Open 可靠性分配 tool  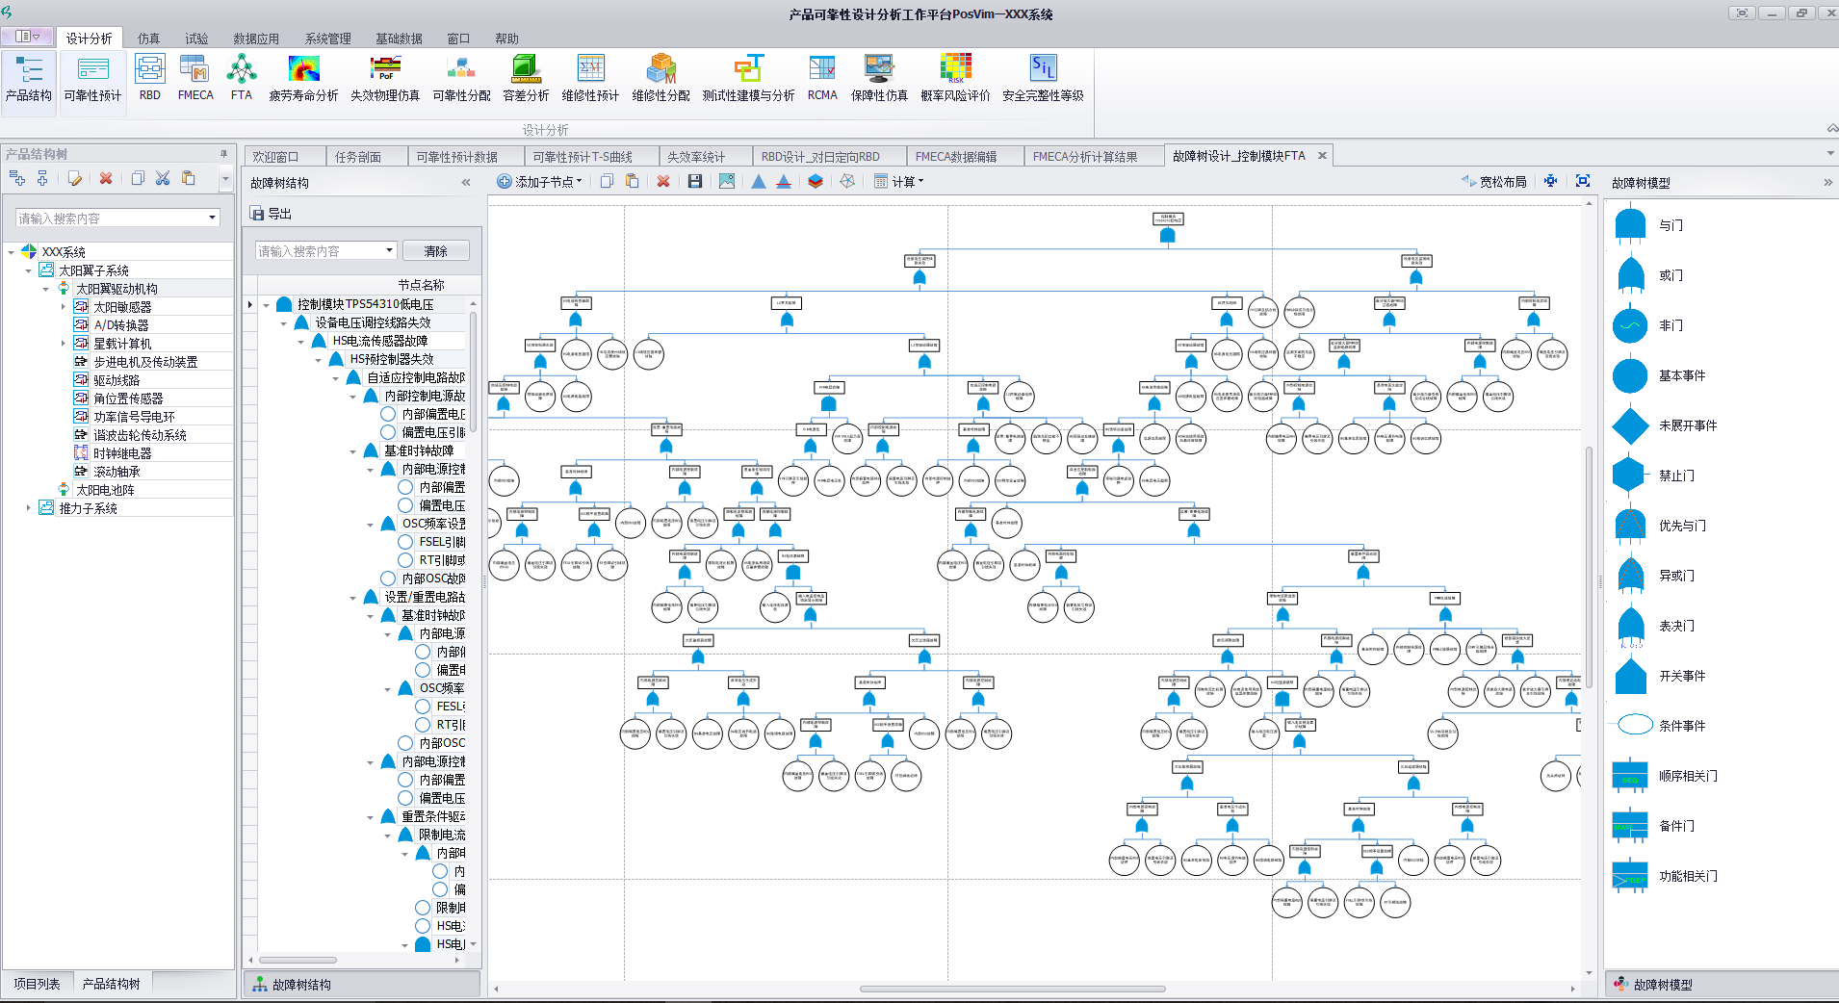[x=462, y=79]
